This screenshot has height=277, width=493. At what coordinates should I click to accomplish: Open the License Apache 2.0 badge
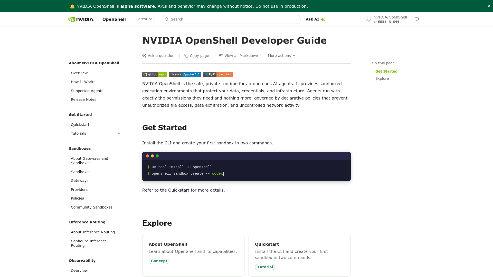[185, 74]
